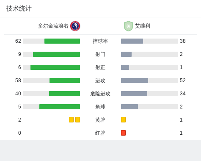Click the green 控球率 bar showing 62
Screen dimensions: 201x161
62,41
